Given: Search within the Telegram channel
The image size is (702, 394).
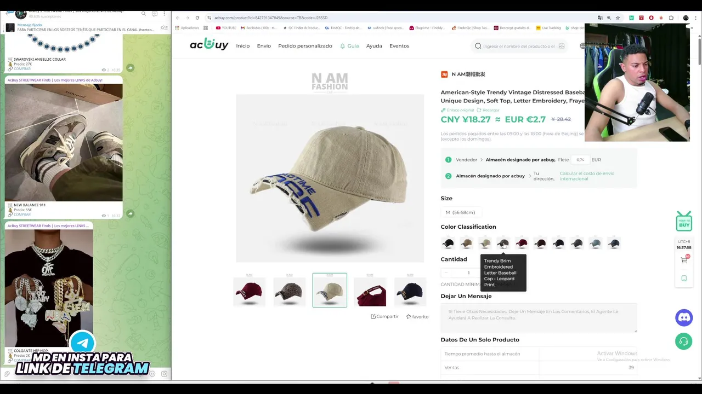Looking at the screenshot, I should point(144,13).
